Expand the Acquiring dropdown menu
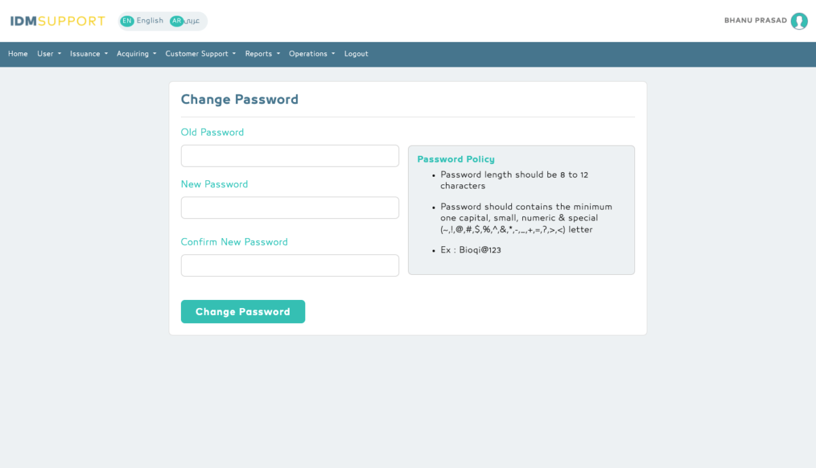The height and width of the screenshot is (468, 816). point(136,54)
